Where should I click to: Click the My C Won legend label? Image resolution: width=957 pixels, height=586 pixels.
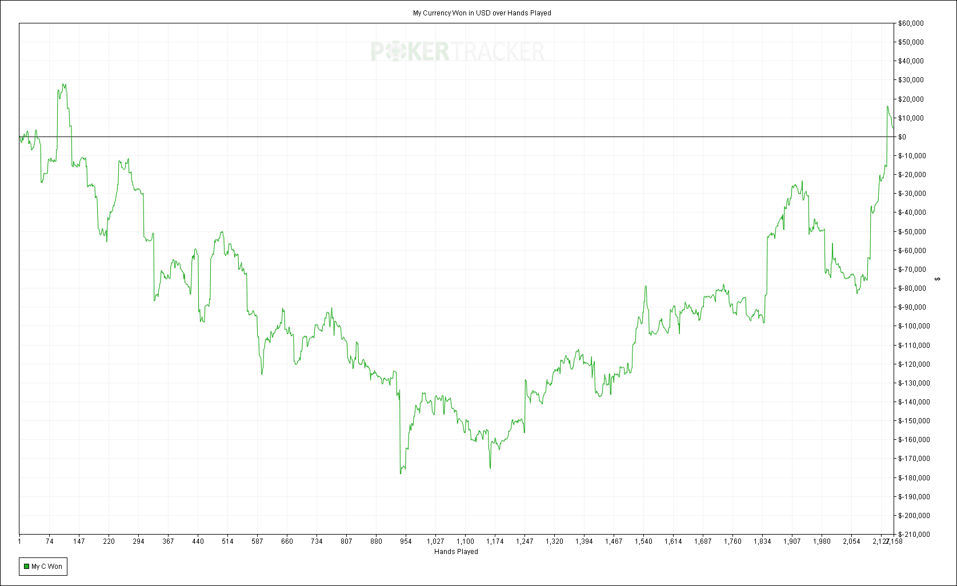[x=47, y=567]
